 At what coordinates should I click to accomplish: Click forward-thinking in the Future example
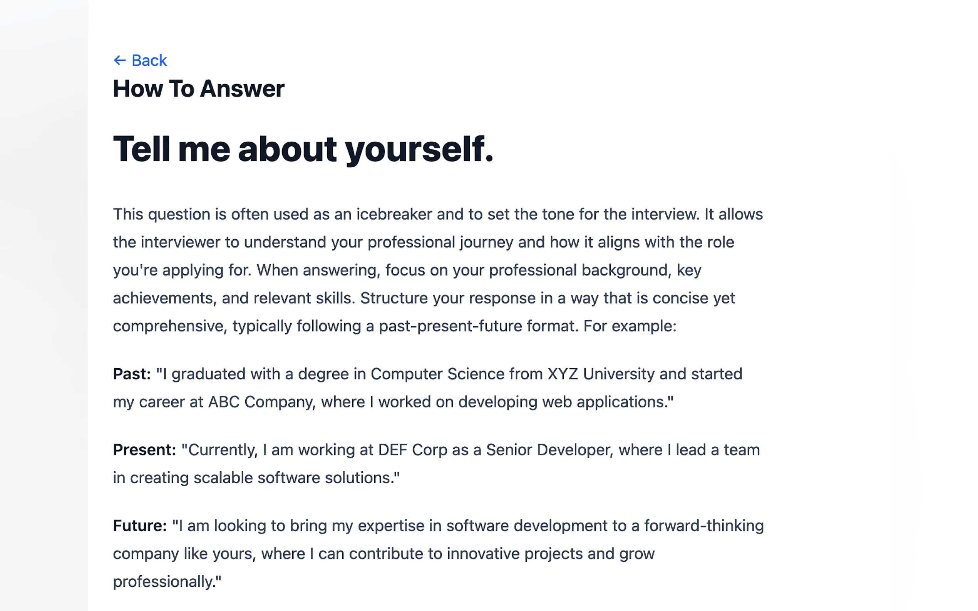(703, 526)
